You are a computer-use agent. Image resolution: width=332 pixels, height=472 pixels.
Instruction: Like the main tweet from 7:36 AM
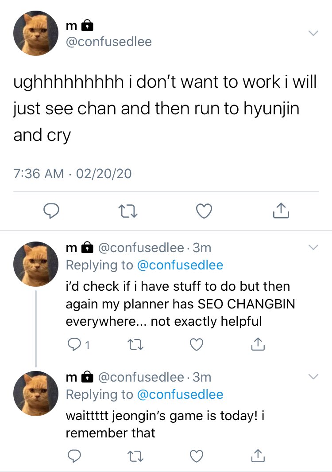[x=205, y=211]
